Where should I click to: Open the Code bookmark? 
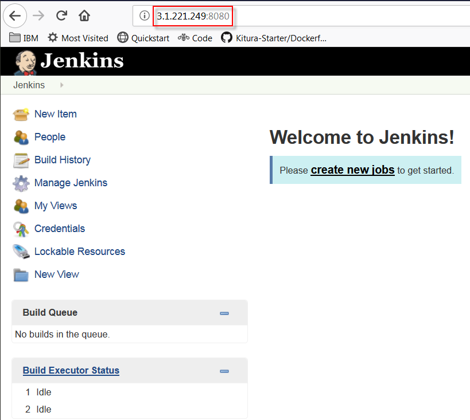195,38
